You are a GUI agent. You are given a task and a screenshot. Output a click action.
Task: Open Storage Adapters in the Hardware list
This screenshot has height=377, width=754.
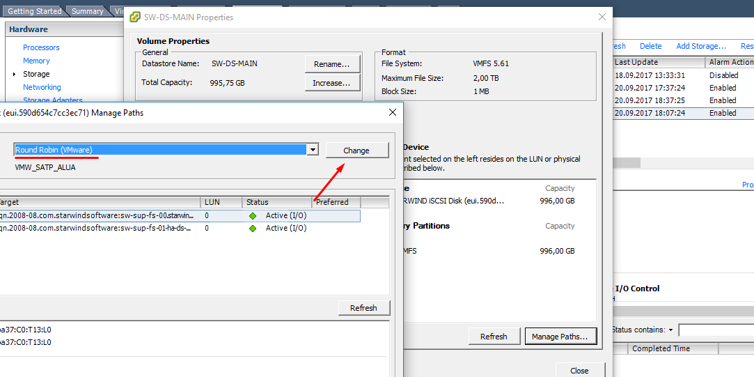pos(53,100)
